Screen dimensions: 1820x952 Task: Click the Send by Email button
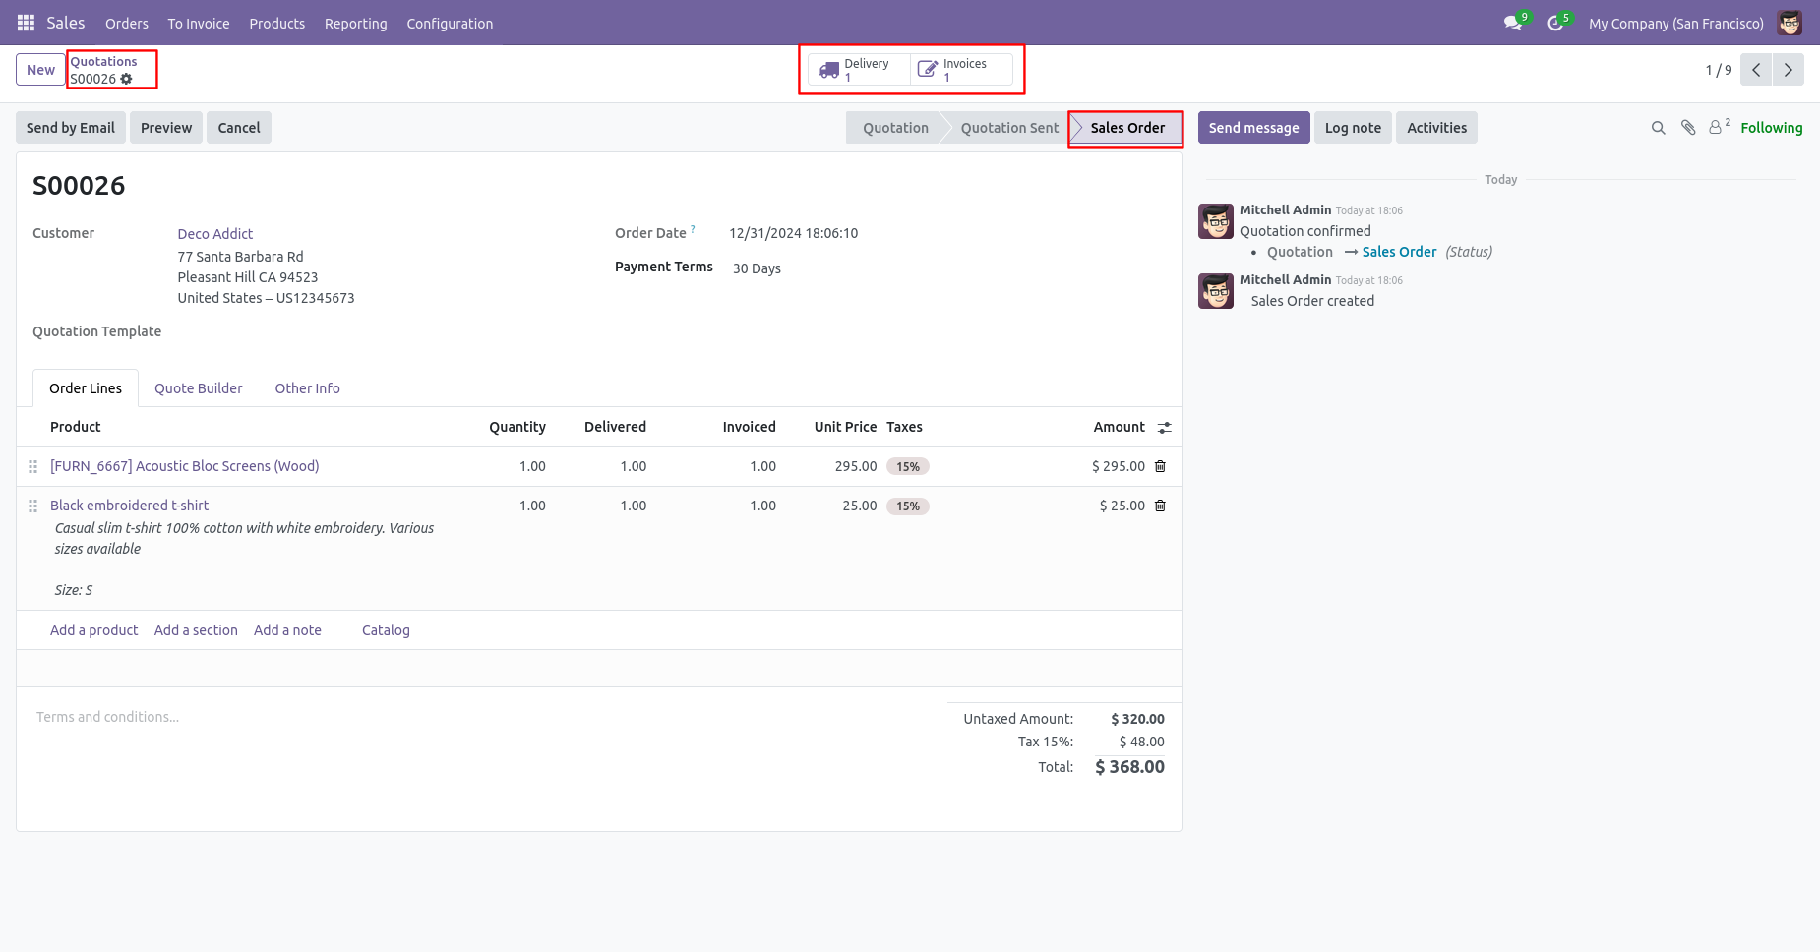tap(71, 128)
